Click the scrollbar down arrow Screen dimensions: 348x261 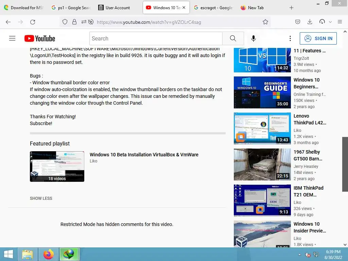pyautogui.click(x=345, y=245)
